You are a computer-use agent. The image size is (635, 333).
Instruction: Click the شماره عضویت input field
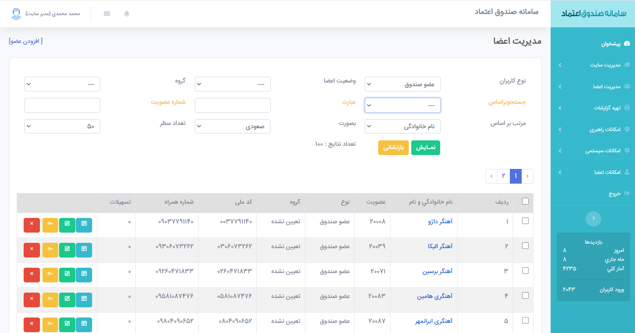(x=62, y=105)
